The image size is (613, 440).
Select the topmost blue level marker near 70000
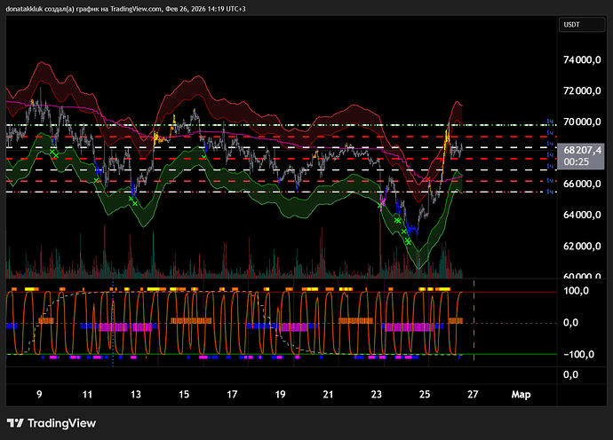click(550, 121)
